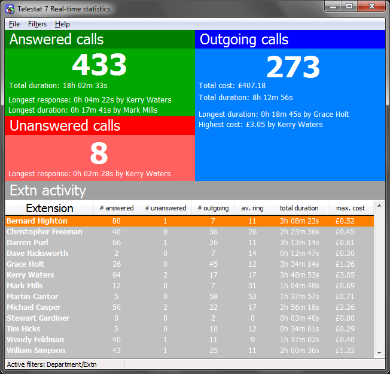Image resolution: width=390 pixels, height=374 pixels.
Task: Close the Telestat window
Action: pos(371,7)
